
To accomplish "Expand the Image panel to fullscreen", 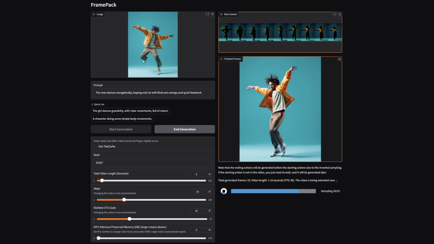I will coord(207,14).
